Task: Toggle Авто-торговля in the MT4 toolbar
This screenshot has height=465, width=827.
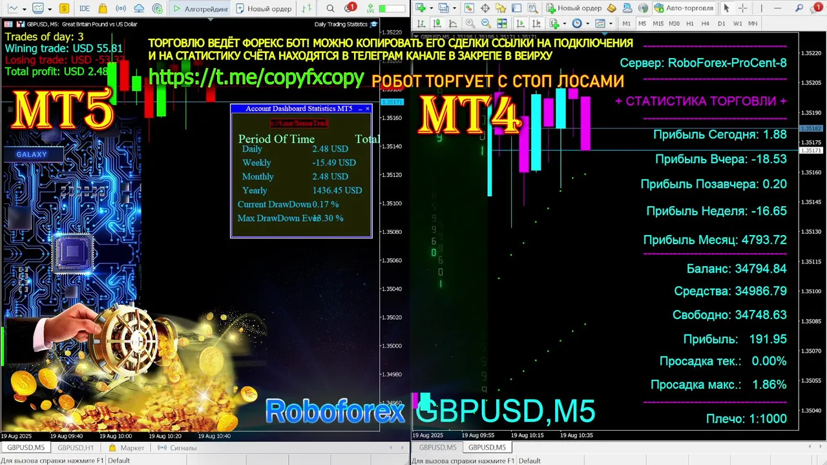Action: click(684, 8)
